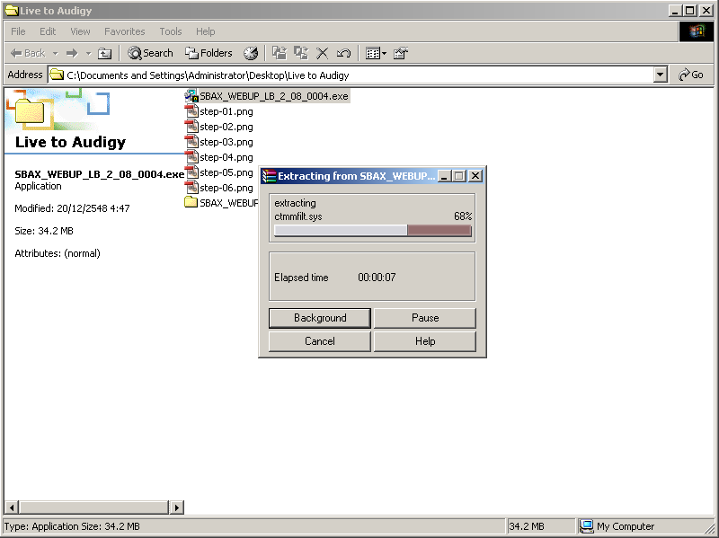Viewport: 719px width, 538px height.
Task: Open the Forward history dropdown arrow
Action: click(88, 53)
